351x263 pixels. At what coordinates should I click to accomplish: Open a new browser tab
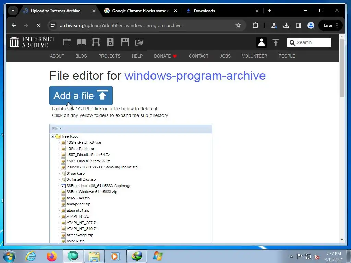[269, 11]
